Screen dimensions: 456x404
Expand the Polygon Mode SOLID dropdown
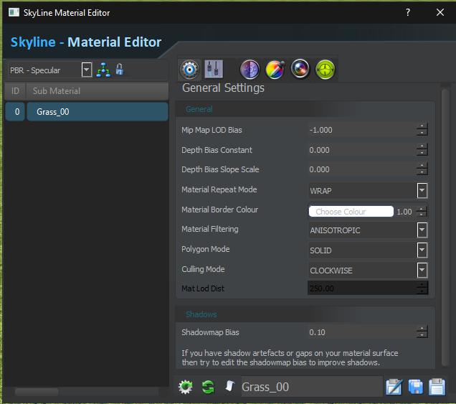pos(422,250)
